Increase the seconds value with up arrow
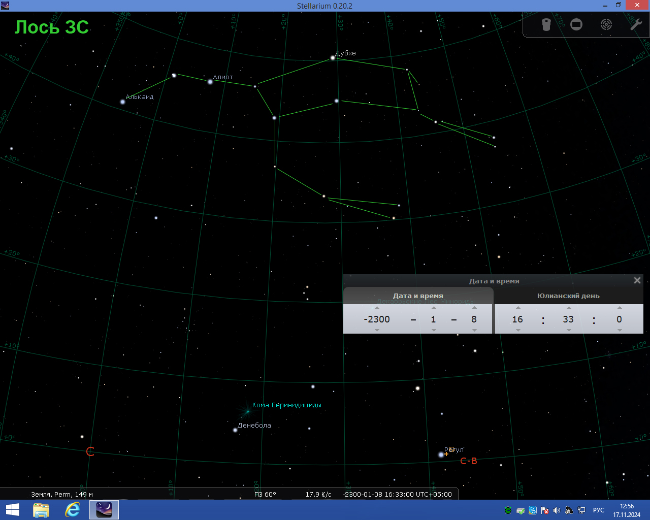The image size is (650, 520). [620, 308]
